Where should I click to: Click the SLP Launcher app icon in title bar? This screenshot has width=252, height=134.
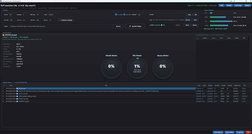(1, 1)
